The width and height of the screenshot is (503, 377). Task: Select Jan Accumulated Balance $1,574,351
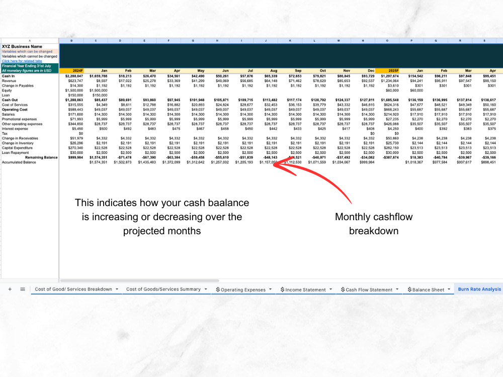99,162
